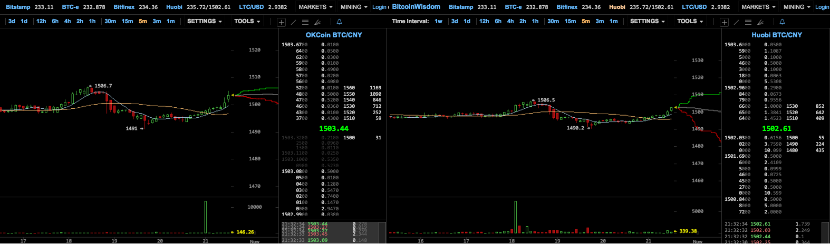Open TOOLS dropdown in OKCoin window
830x244 pixels.
[x=247, y=21]
